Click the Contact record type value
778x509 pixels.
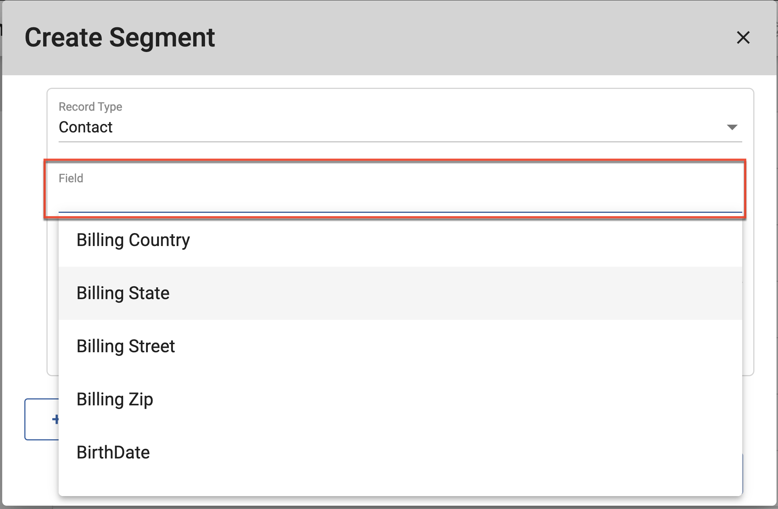tap(86, 127)
